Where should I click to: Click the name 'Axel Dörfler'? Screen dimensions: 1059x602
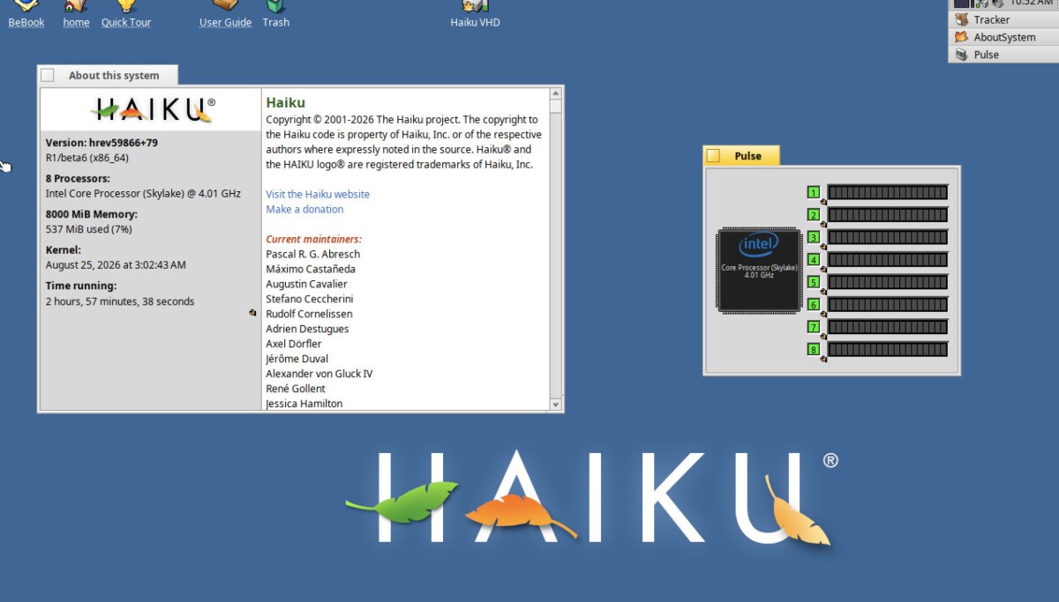click(x=294, y=344)
